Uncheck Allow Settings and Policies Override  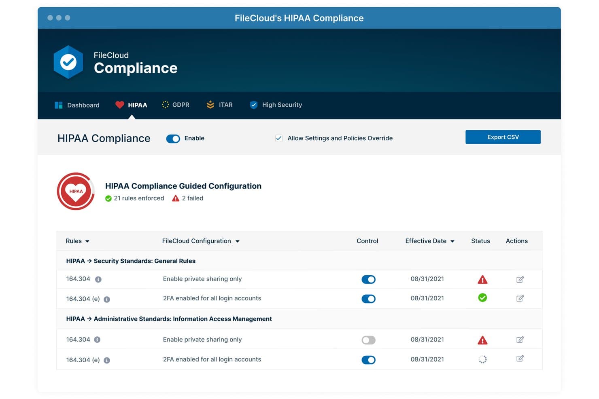[x=279, y=138]
